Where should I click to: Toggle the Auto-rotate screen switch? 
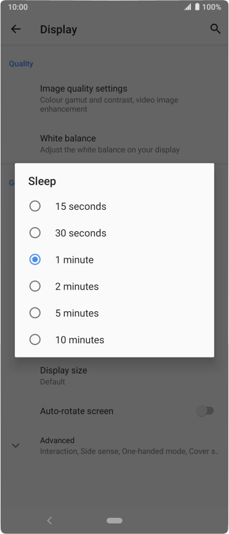tap(205, 411)
